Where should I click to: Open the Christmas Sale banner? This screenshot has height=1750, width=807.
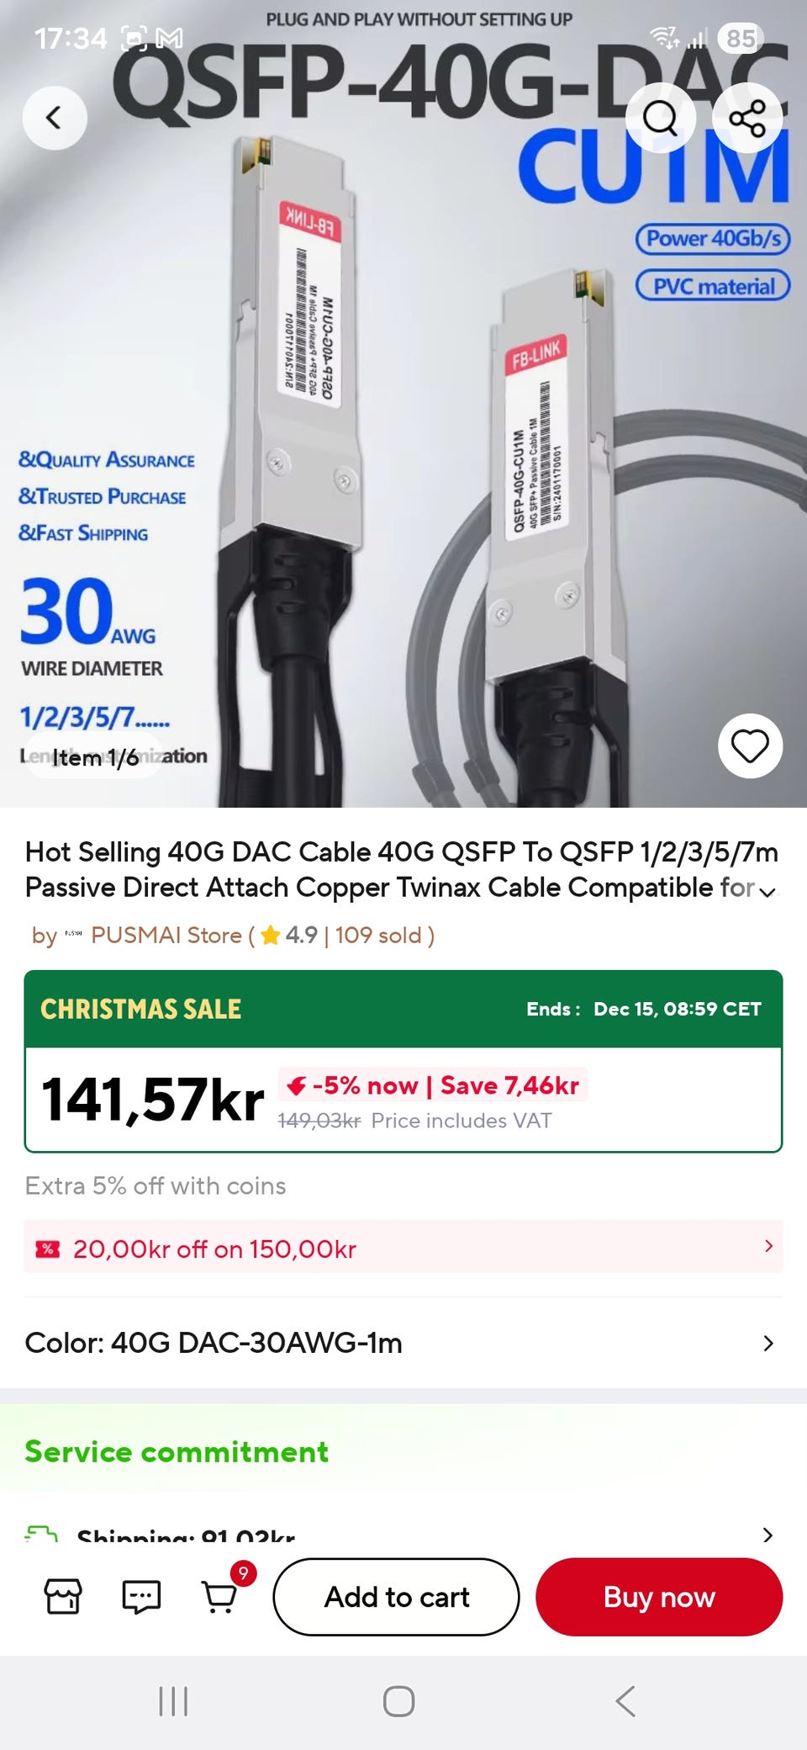click(x=403, y=1009)
